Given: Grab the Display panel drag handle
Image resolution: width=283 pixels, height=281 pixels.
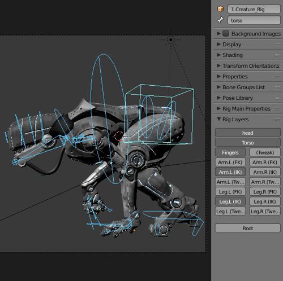Looking at the screenshot, I should (278, 45).
